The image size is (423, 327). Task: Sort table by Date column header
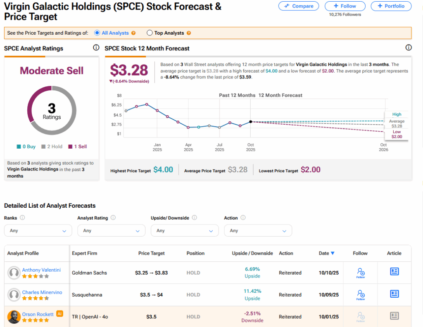[326, 253]
